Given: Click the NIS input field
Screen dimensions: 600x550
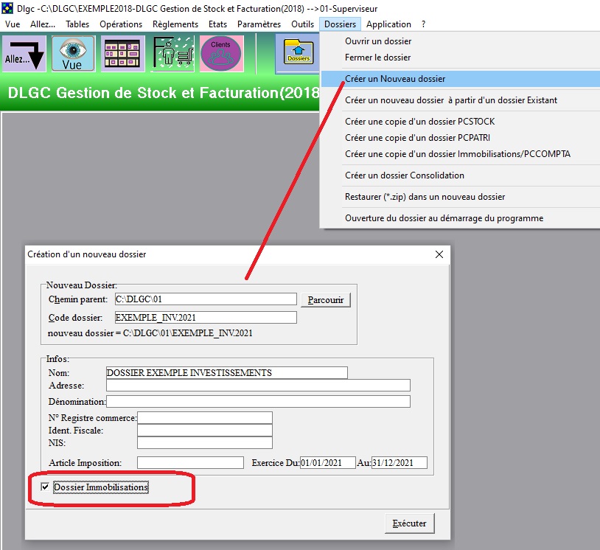Looking at the screenshot, I should [x=205, y=443].
